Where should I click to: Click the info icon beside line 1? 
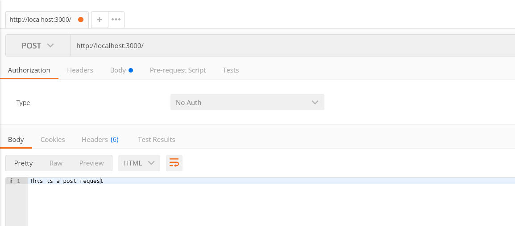coord(11,181)
